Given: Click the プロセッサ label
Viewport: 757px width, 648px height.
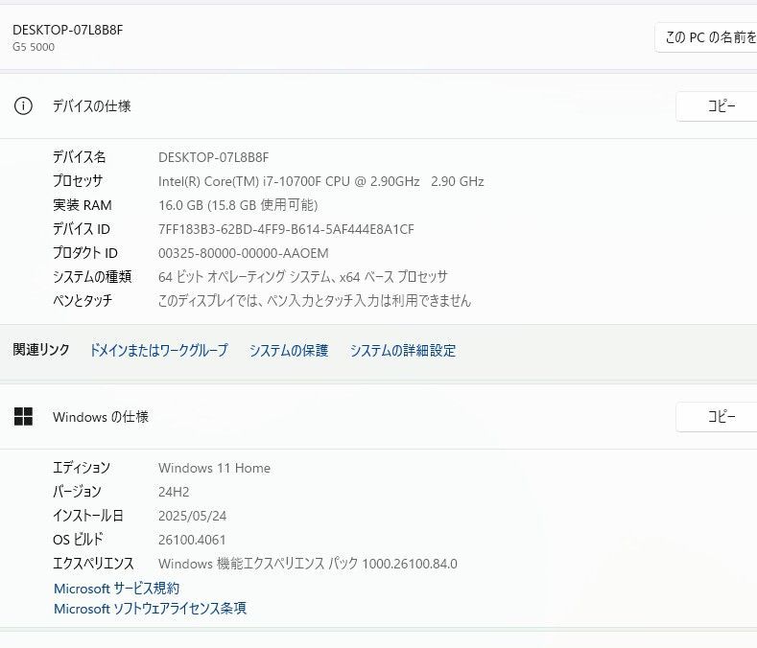Looking at the screenshot, I should pos(78,181).
